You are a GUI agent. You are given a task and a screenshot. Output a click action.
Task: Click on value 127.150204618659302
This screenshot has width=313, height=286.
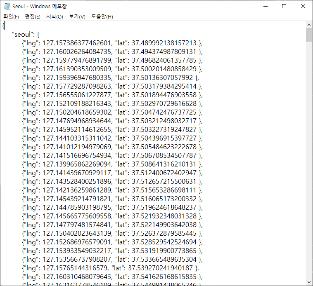77,113
